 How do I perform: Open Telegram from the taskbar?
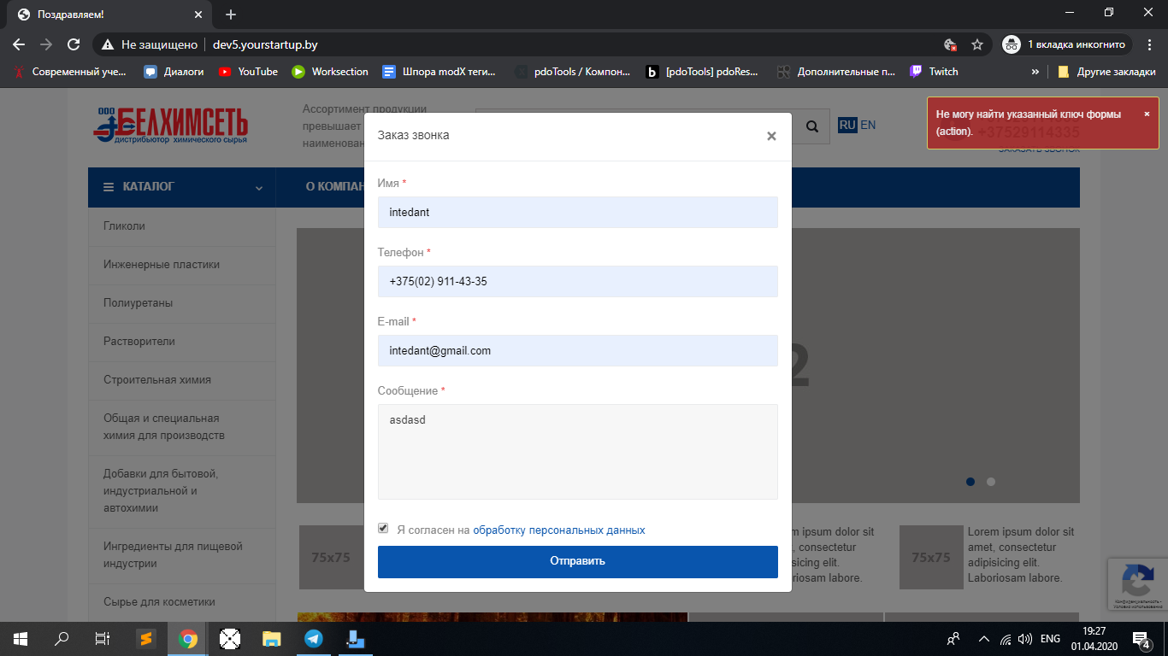point(314,638)
